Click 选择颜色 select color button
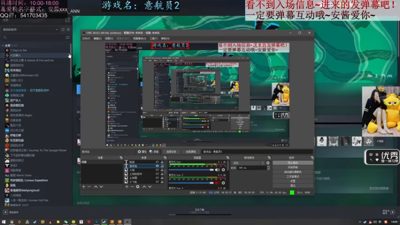 [191, 152]
